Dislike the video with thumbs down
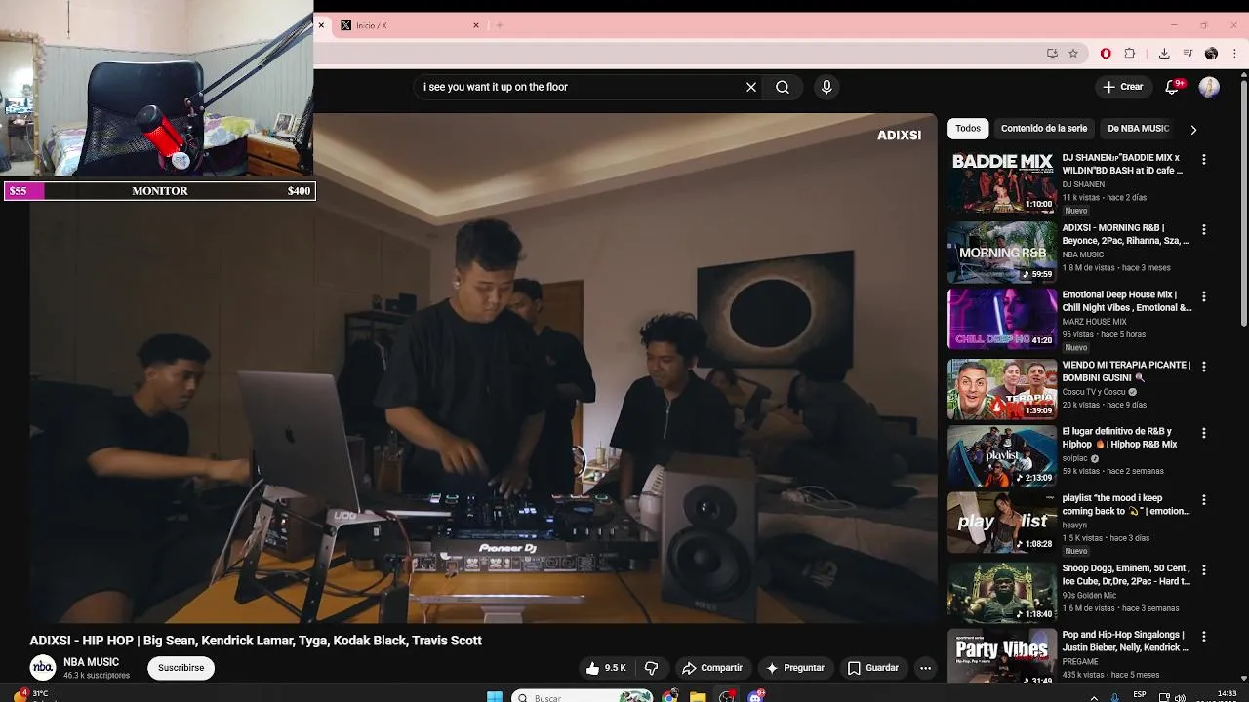This screenshot has width=1249, height=702. tap(651, 668)
